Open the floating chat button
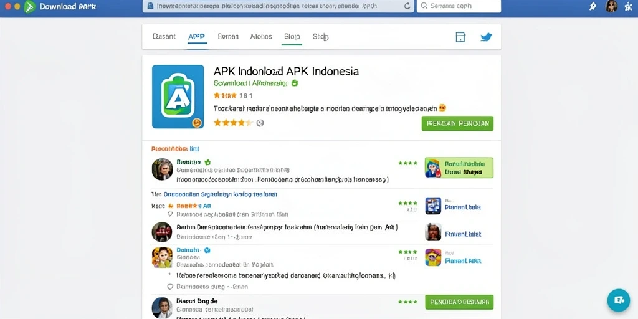 coord(619,300)
